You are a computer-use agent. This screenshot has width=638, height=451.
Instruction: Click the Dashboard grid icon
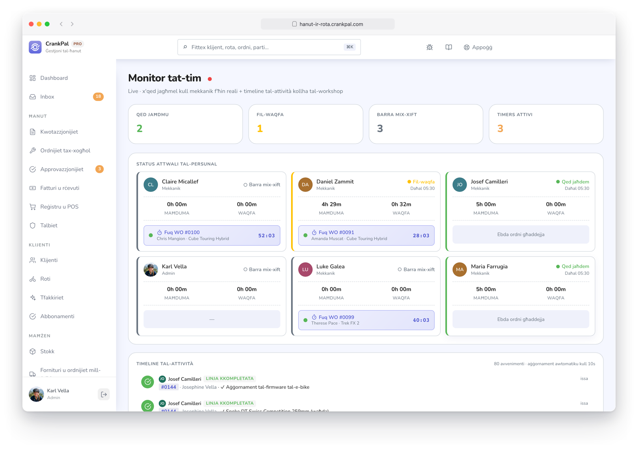click(x=33, y=78)
